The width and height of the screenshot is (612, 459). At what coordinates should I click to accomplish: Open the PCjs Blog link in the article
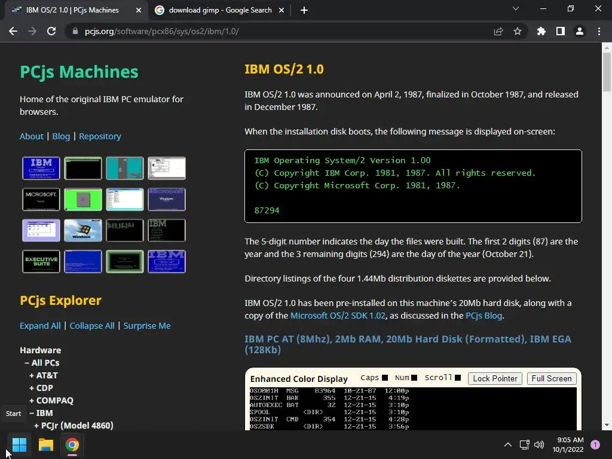[x=484, y=316]
